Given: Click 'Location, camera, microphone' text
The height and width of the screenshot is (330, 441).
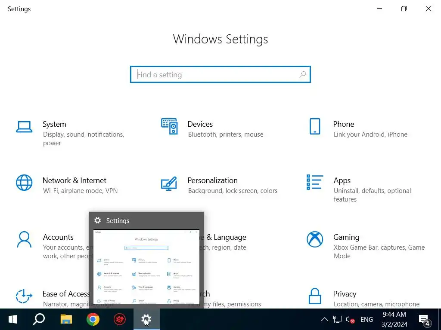Looking at the screenshot, I should click(376, 304).
